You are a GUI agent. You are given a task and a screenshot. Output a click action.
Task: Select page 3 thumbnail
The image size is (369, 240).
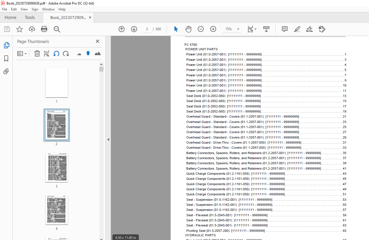(x=57, y=167)
